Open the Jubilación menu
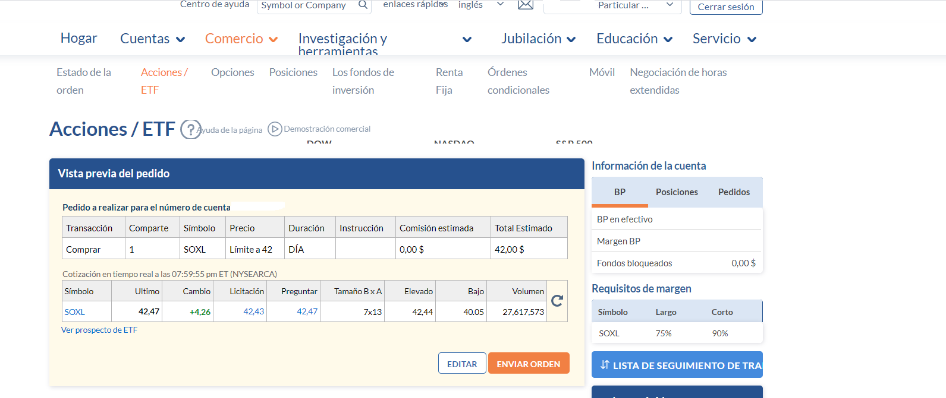The image size is (946, 398). tap(532, 39)
